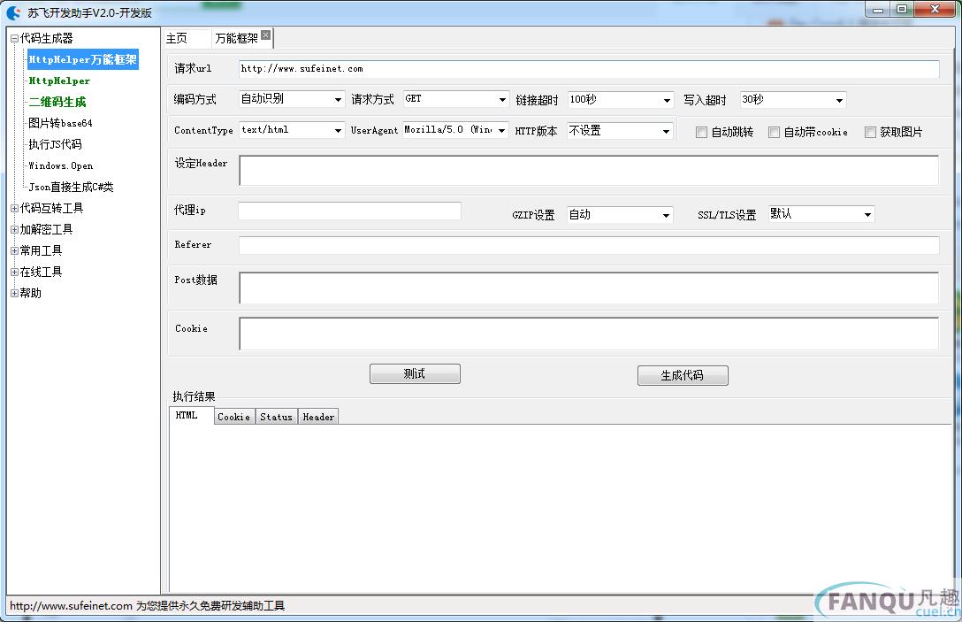This screenshot has height=622, width=962.
Task: Click the 请求url input field
Action: click(588, 69)
